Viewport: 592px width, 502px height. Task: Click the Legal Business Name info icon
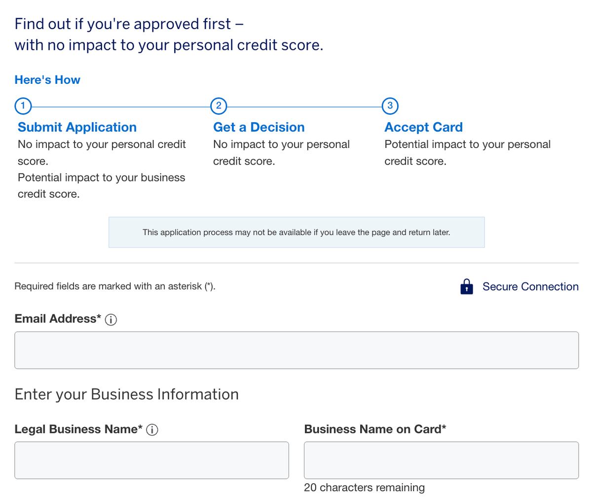[153, 430]
